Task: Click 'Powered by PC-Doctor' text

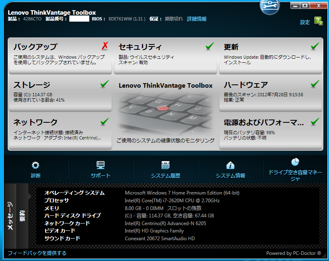Action: pos(294,253)
